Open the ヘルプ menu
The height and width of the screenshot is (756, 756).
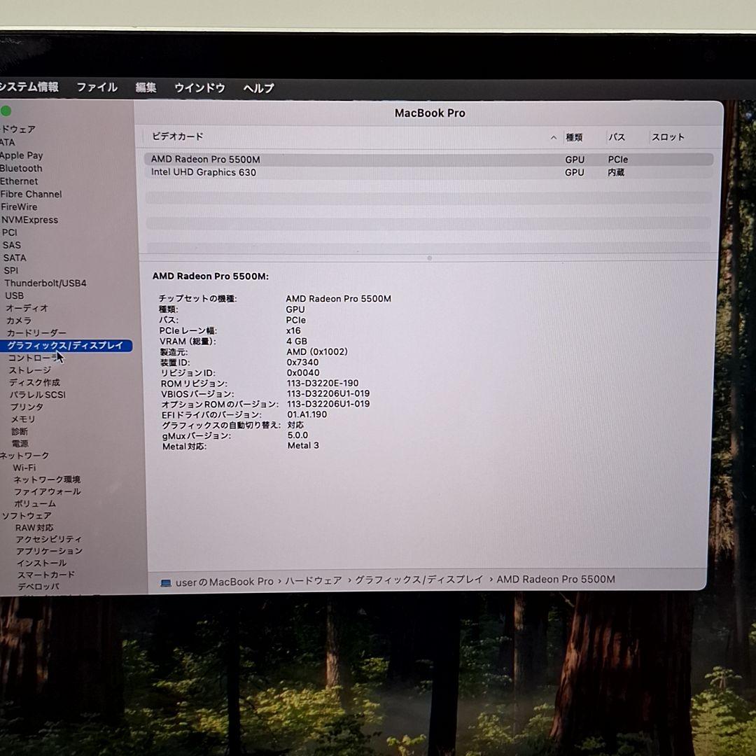point(257,87)
